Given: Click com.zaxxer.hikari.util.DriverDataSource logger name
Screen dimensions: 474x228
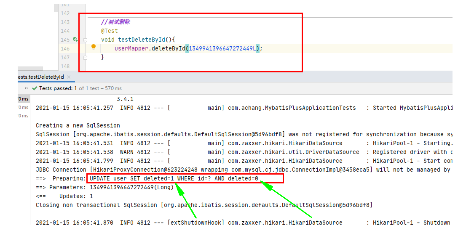Looking at the screenshot, I should (x=294, y=152).
